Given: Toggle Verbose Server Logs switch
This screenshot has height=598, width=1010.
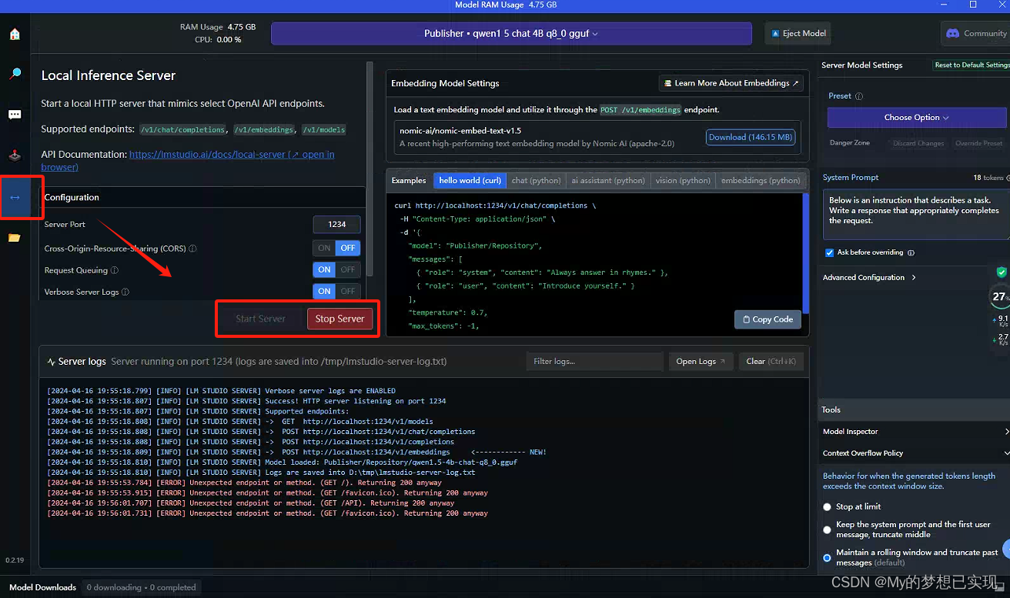Looking at the screenshot, I should coord(336,291).
